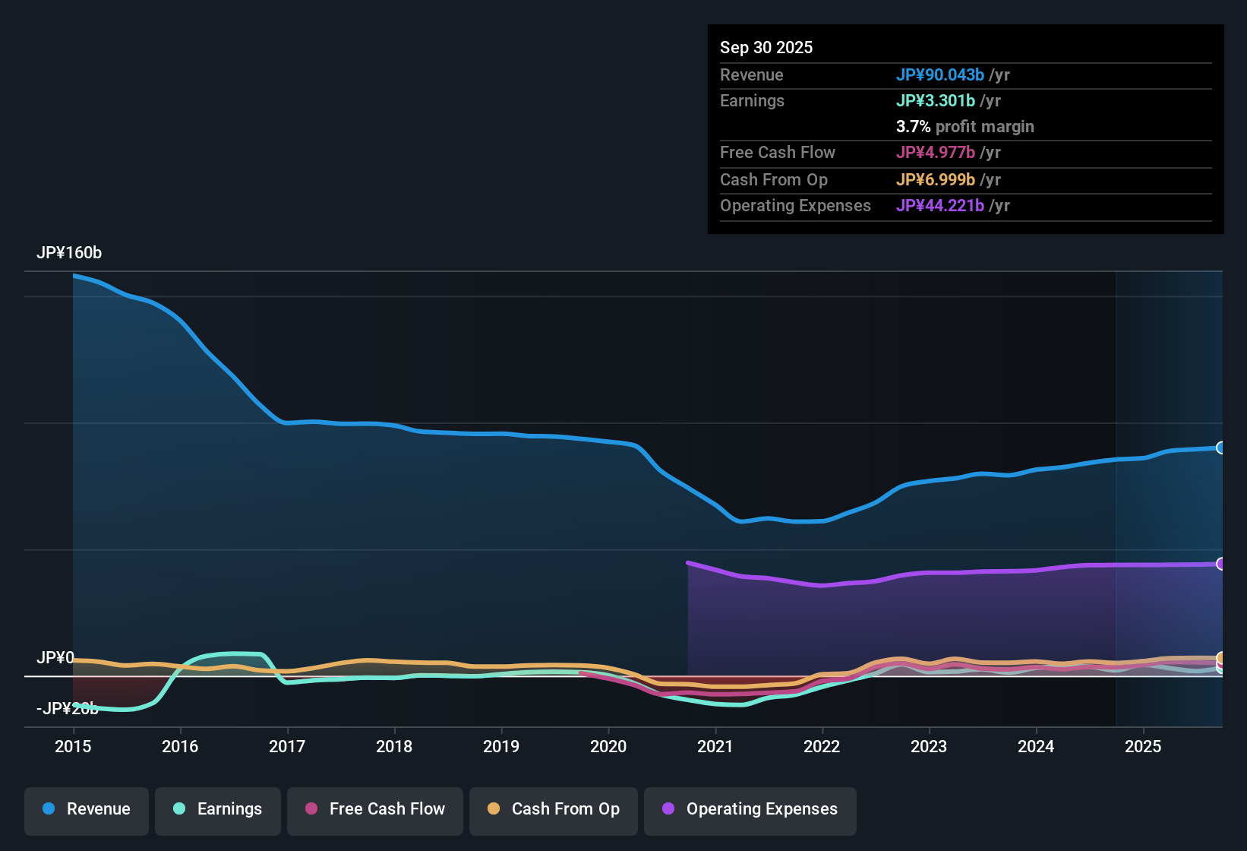Click the teal Earnings color swatch
Image resolution: width=1247 pixels, height=851 pixels.
coord(179,809)
